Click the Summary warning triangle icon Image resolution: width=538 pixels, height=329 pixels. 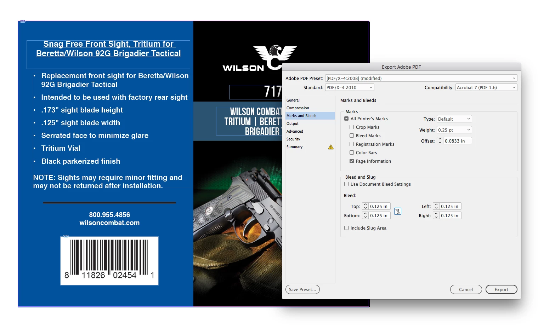pyautogui.click(x=331, y=147)
